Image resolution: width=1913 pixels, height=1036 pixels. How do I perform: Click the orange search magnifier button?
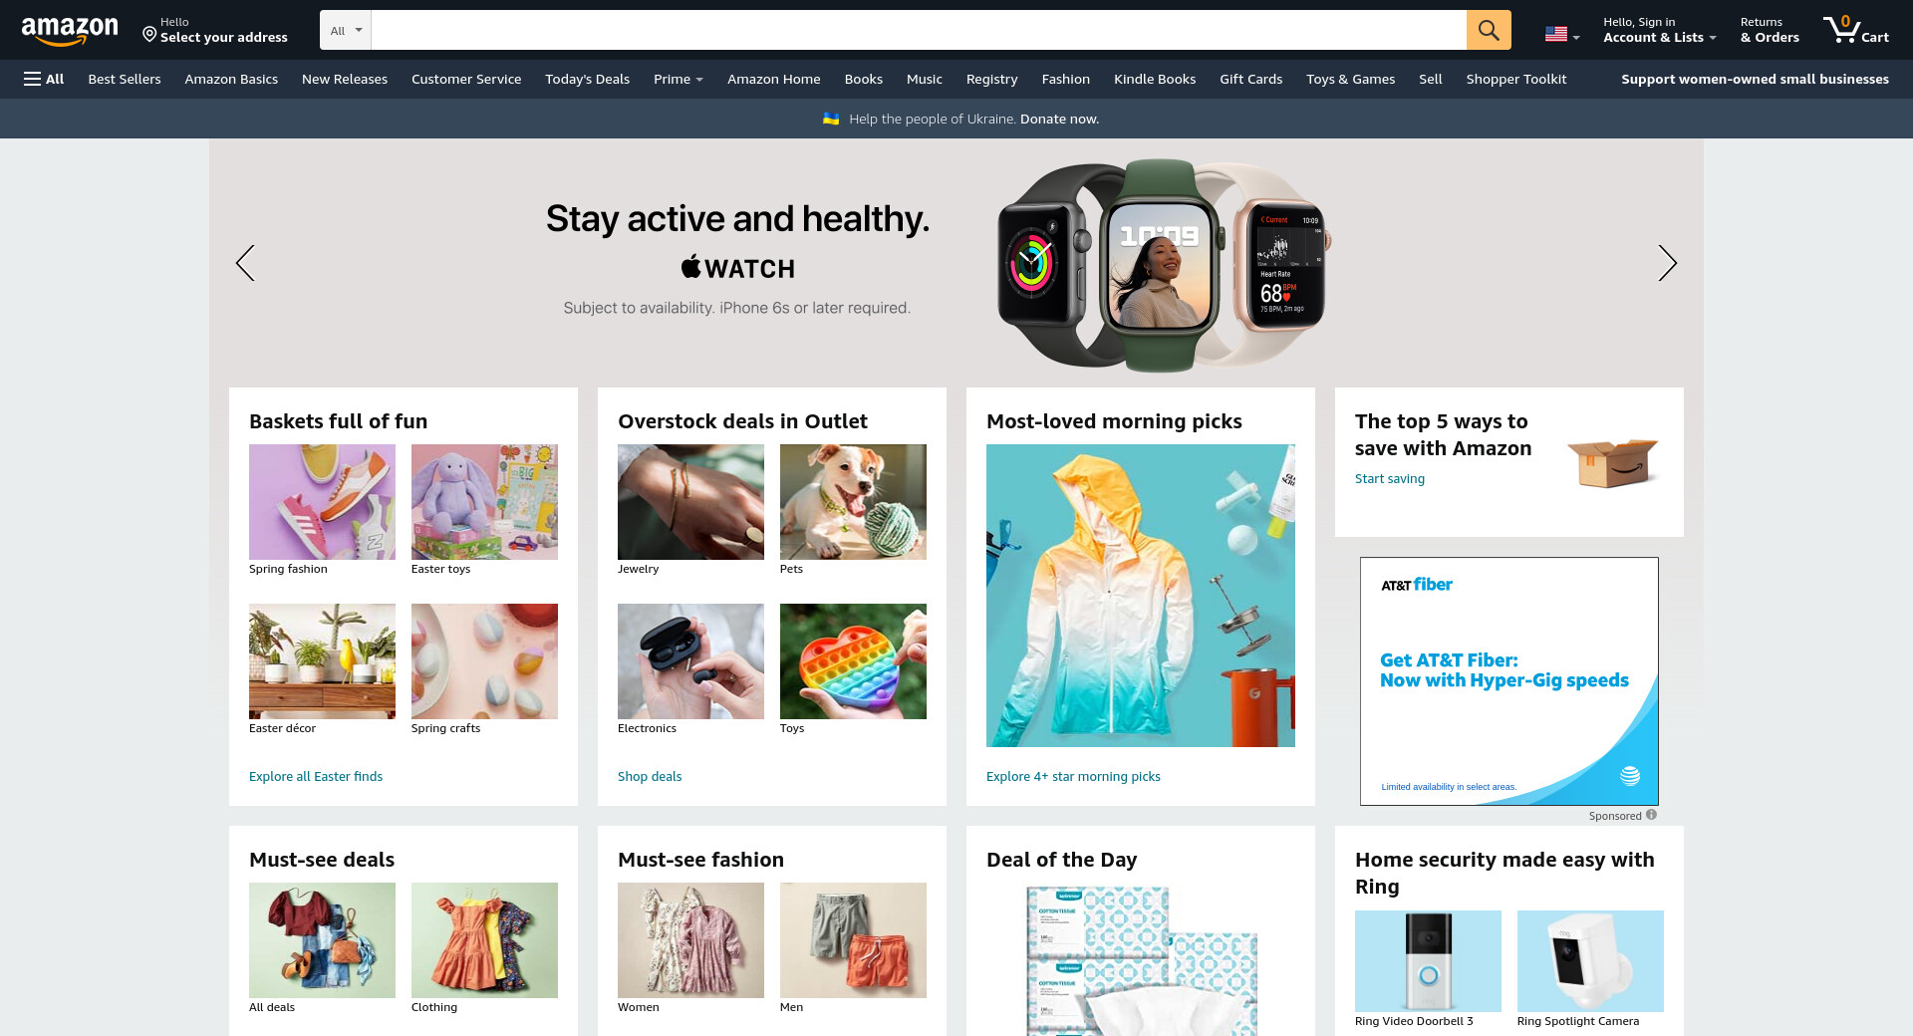1489,30
